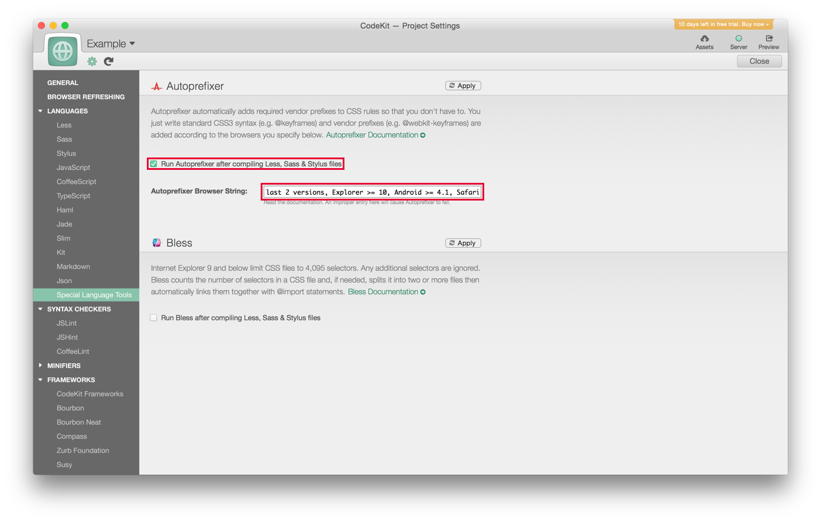The height and width of the screenshot is (522, 821).
Task: Click the arrow icon beside Bless Documentation
Action: 423,292
